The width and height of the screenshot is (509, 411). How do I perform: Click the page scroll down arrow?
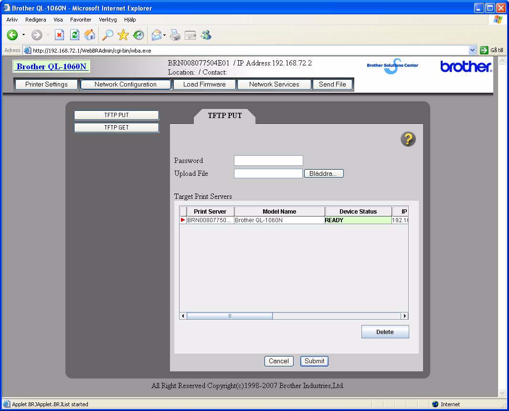[x=502, y=393]
